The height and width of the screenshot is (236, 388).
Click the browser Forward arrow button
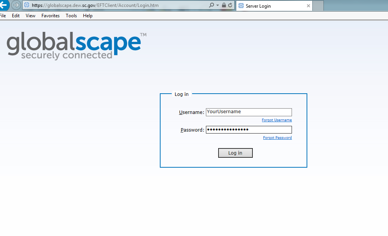(16, 5)
